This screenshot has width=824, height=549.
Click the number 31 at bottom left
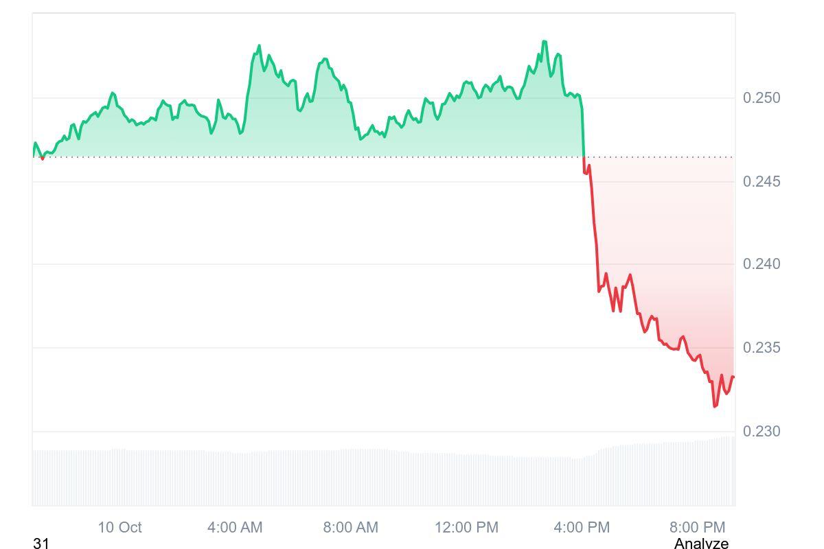[x=41, y=544]
